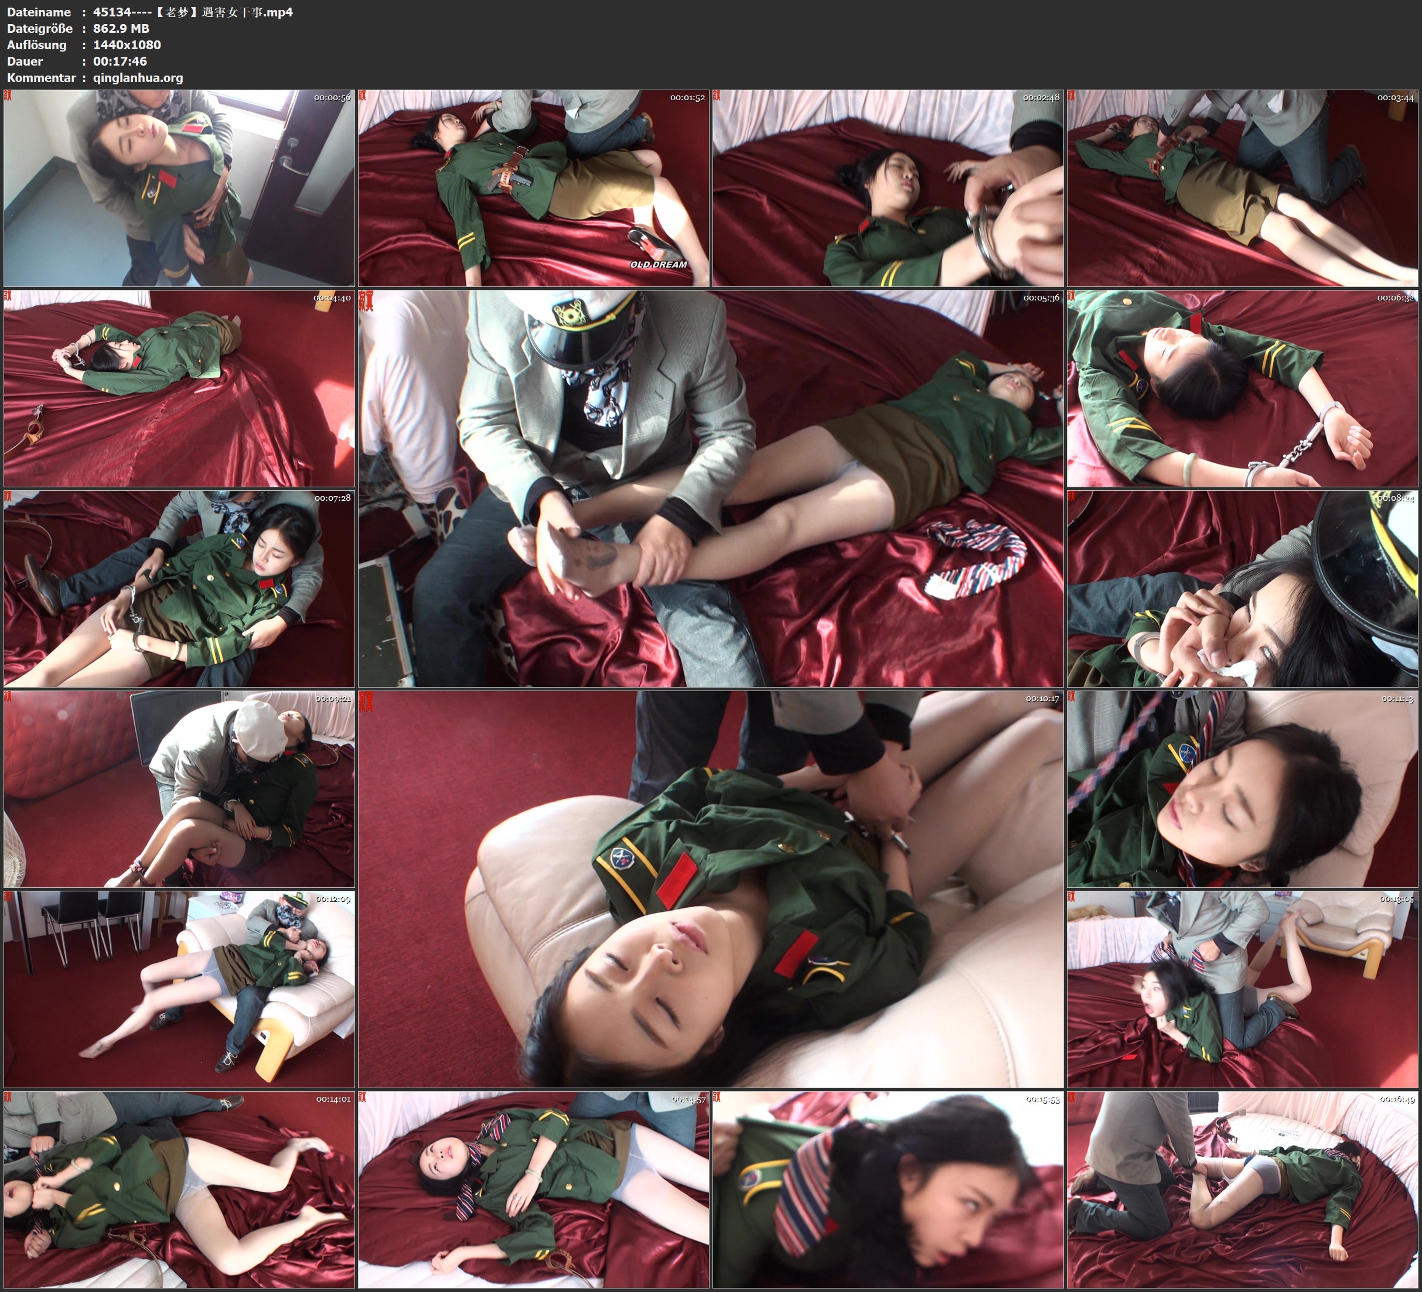Click the mp4 file name in header
Screen dimensions: 1422x1292
click(x=193, y=12)
